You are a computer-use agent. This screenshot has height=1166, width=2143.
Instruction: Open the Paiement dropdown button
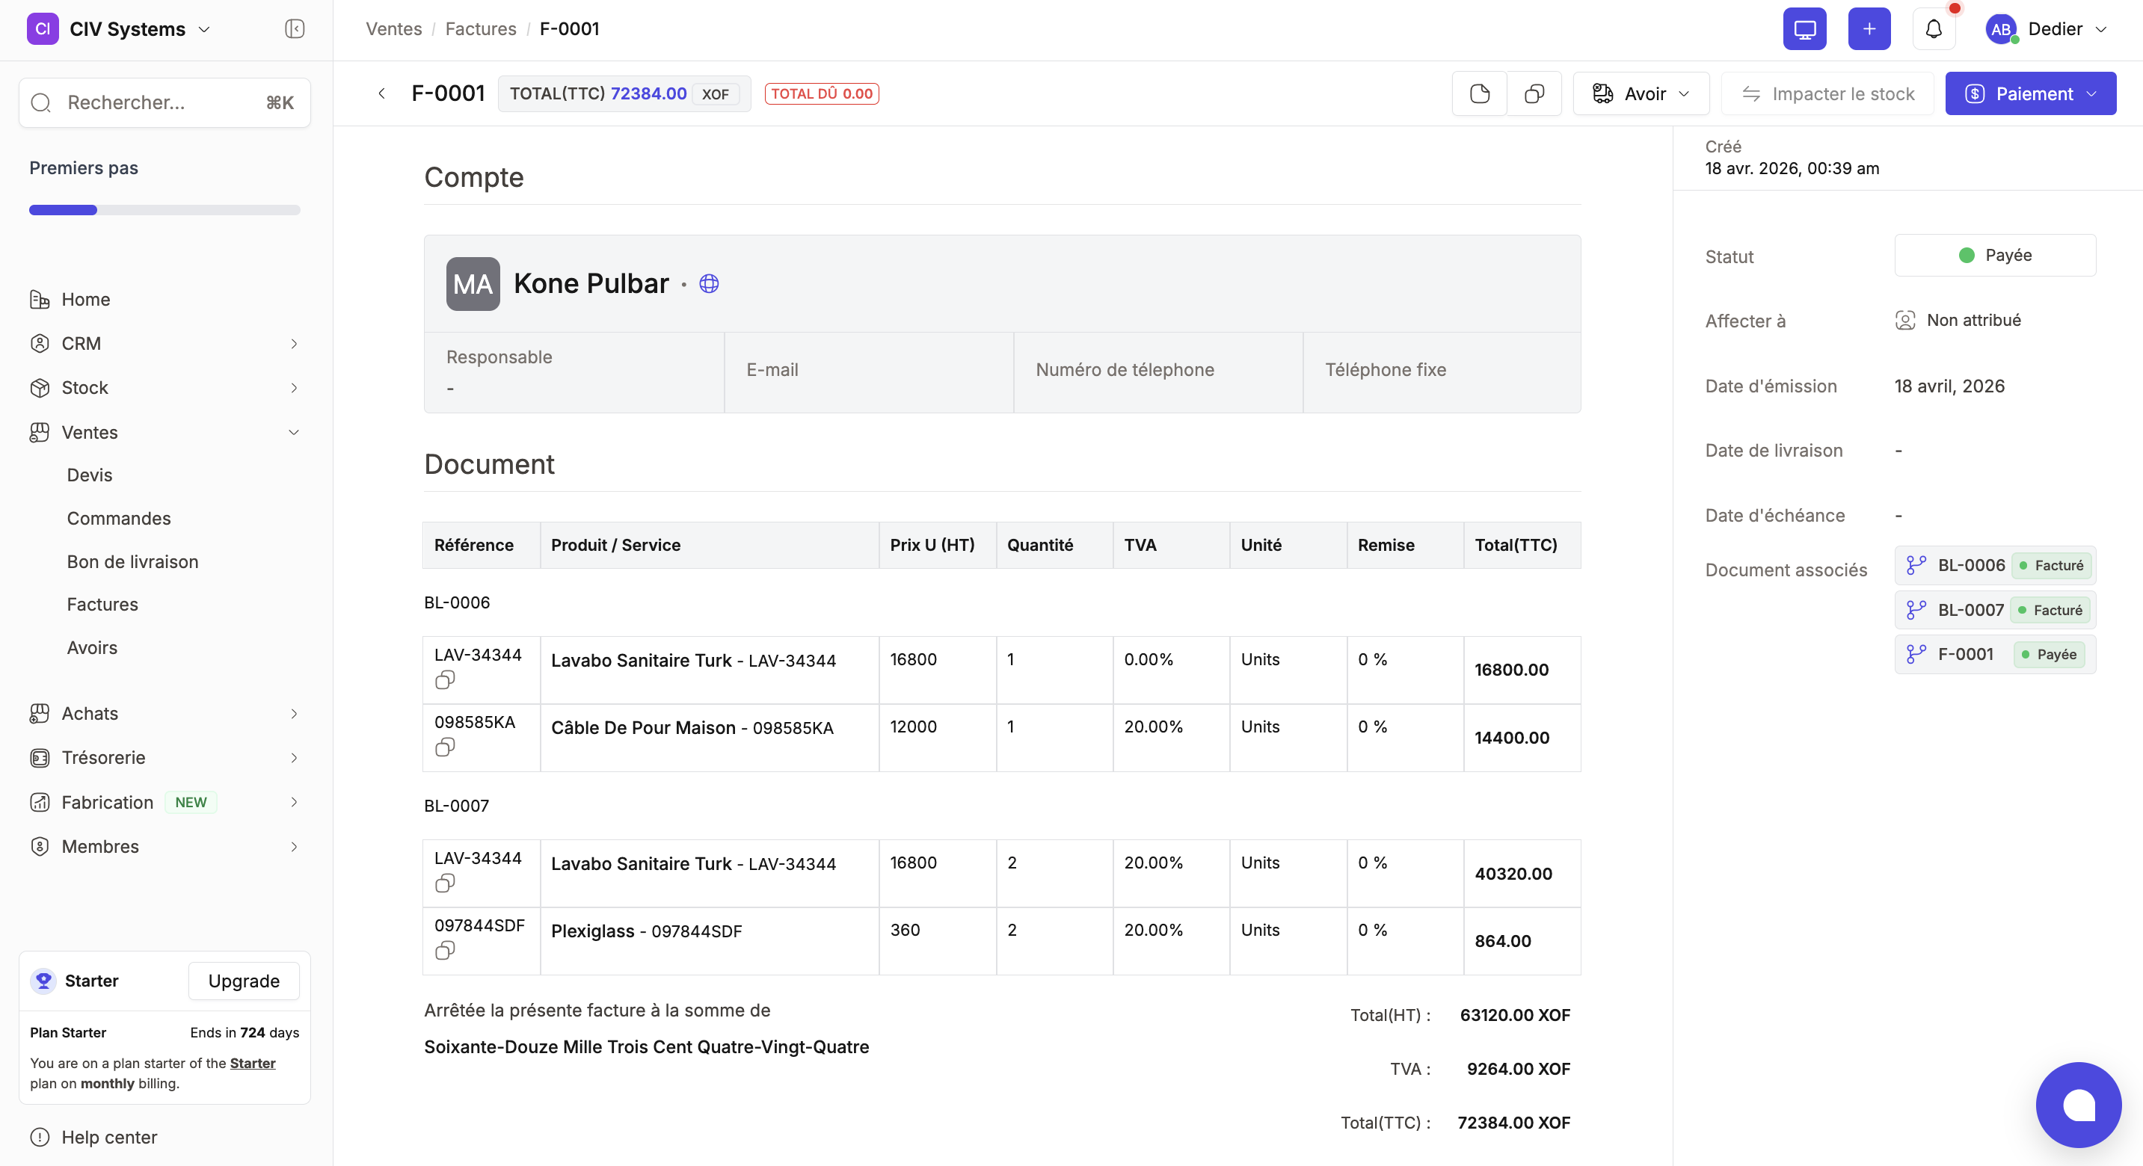pyautogui.click(x=2030, y=93)
